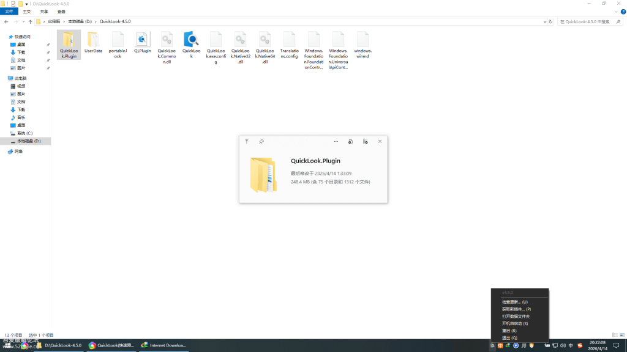Open the 文件 ribbon tab
Image resolution: width=627 pixels, height=352 pixels.
(x=9, y=12)
